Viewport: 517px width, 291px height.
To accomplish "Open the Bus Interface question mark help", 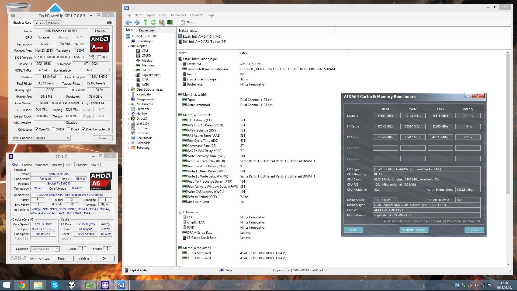I will (109, 70).
